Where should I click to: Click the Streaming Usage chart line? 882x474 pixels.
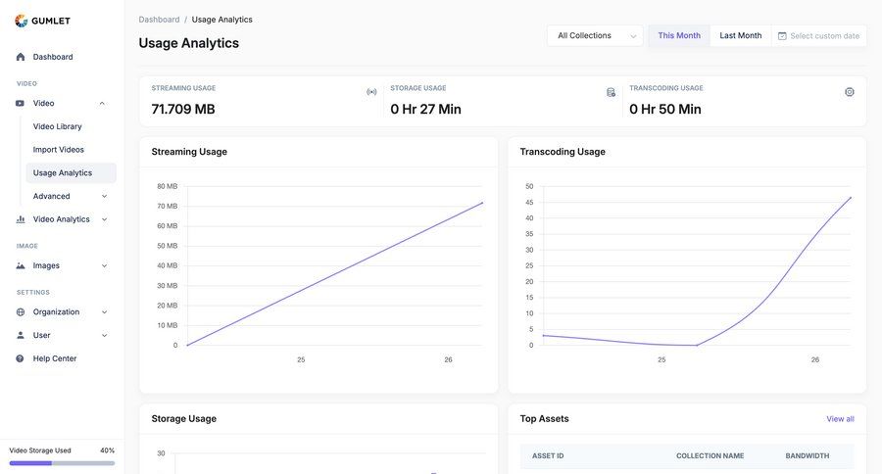click(x=335, y=274)
